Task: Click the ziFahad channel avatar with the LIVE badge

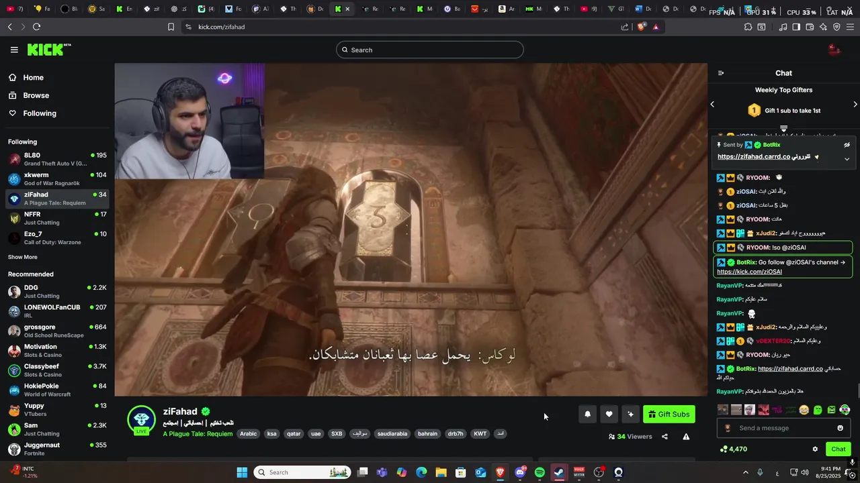Action: (x=141, y=419)
